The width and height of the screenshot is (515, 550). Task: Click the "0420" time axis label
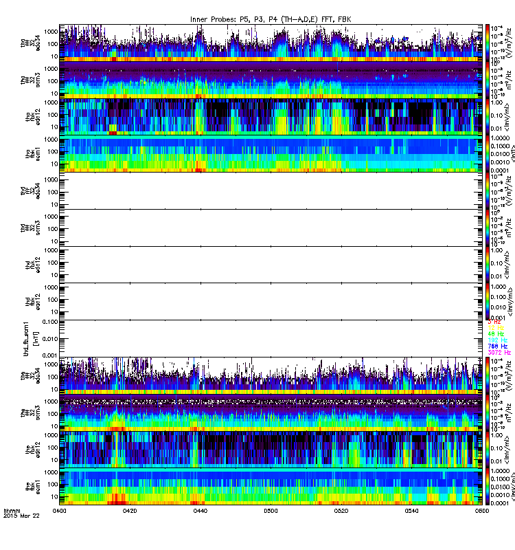tap(130, 511)
